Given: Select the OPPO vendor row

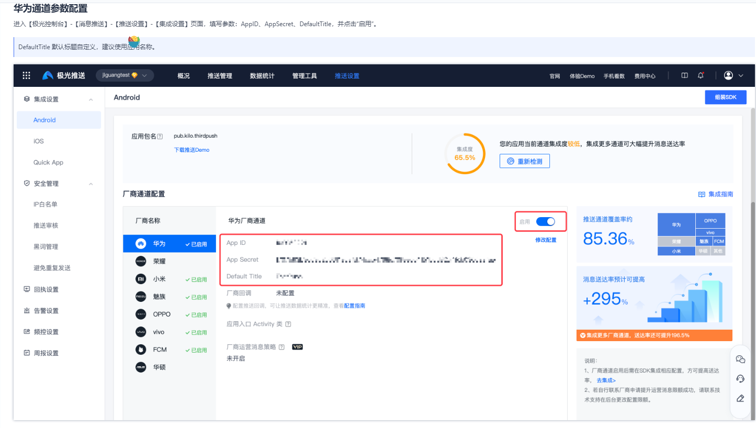Looking at the screenshot, I should click(x=170, y=314).
